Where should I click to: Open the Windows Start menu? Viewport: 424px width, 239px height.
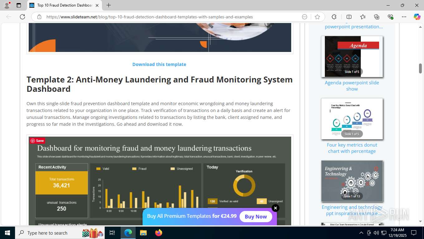7,233
